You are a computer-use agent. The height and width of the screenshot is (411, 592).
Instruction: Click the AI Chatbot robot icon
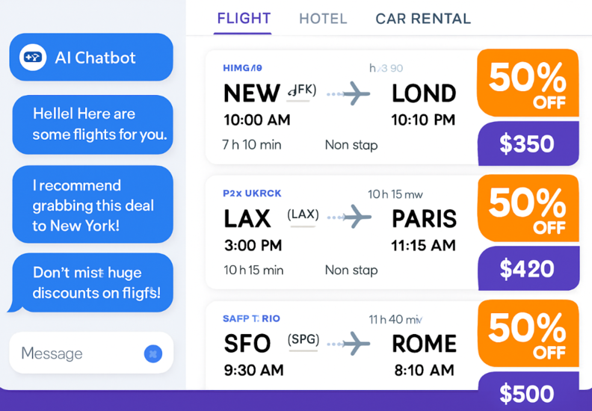point(33,58)
